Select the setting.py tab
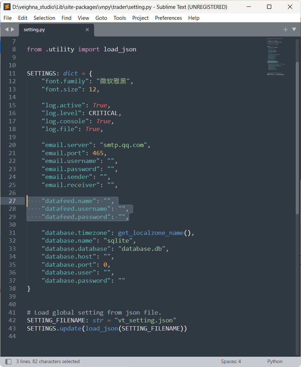This screenshot has height=367, width=301. tap(34, 30)
